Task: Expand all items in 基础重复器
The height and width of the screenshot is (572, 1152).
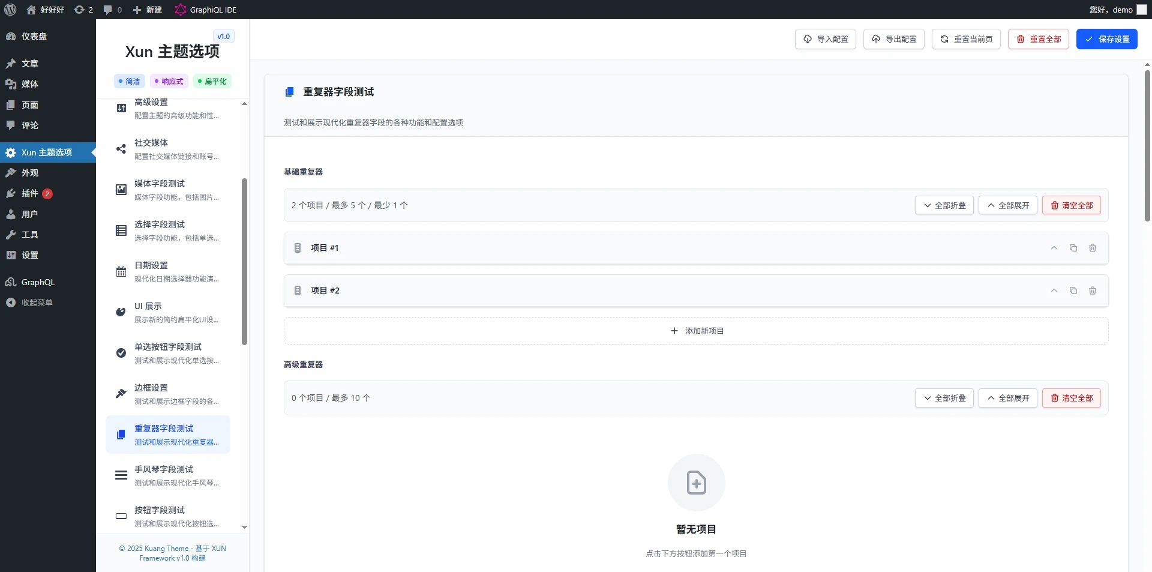Action: point(1008,205)
